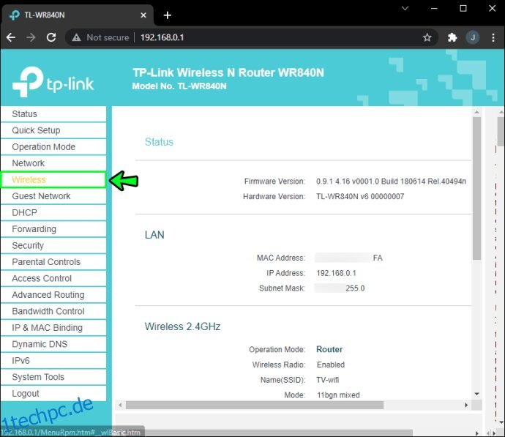Open the DHCP menu
Viewport: 505px width, 437px height.
pos(53,212)
